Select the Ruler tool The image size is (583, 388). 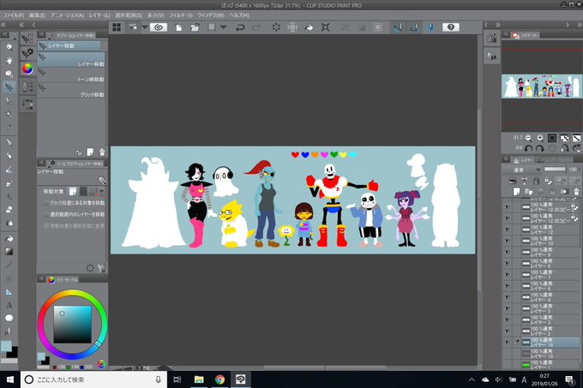coord(9,292)
